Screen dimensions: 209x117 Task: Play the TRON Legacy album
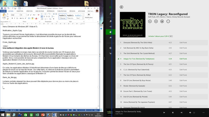(150, 21)
